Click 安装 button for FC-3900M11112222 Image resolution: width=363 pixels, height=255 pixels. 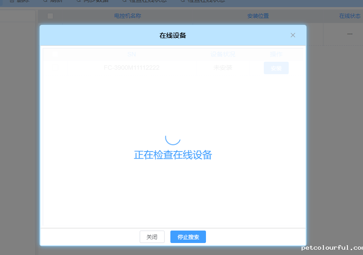pyautogui.click(x=276, y=68)
